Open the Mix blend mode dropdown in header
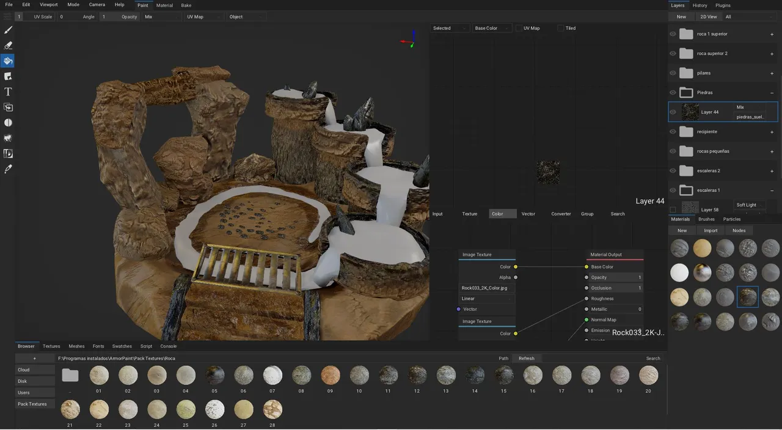The width and height of the screenshot is (782, 430). (161, 17)
